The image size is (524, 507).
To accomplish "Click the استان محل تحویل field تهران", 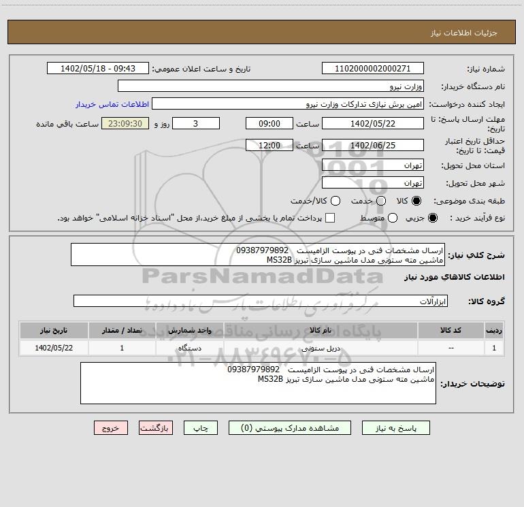I will tap(373, 165).
